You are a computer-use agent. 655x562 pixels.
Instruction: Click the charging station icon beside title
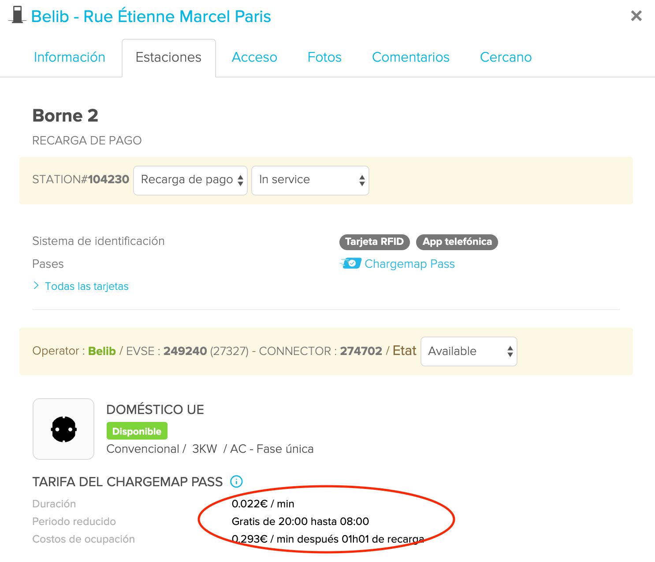(x=17, y=15)
